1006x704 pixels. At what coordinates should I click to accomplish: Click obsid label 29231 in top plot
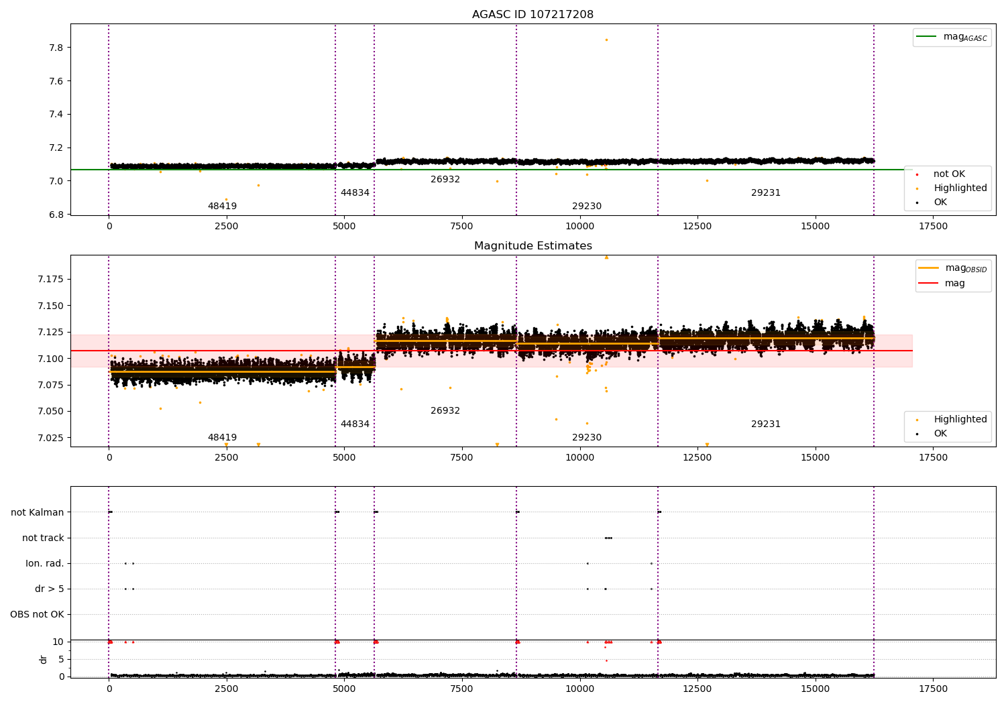tap(766, 193)
